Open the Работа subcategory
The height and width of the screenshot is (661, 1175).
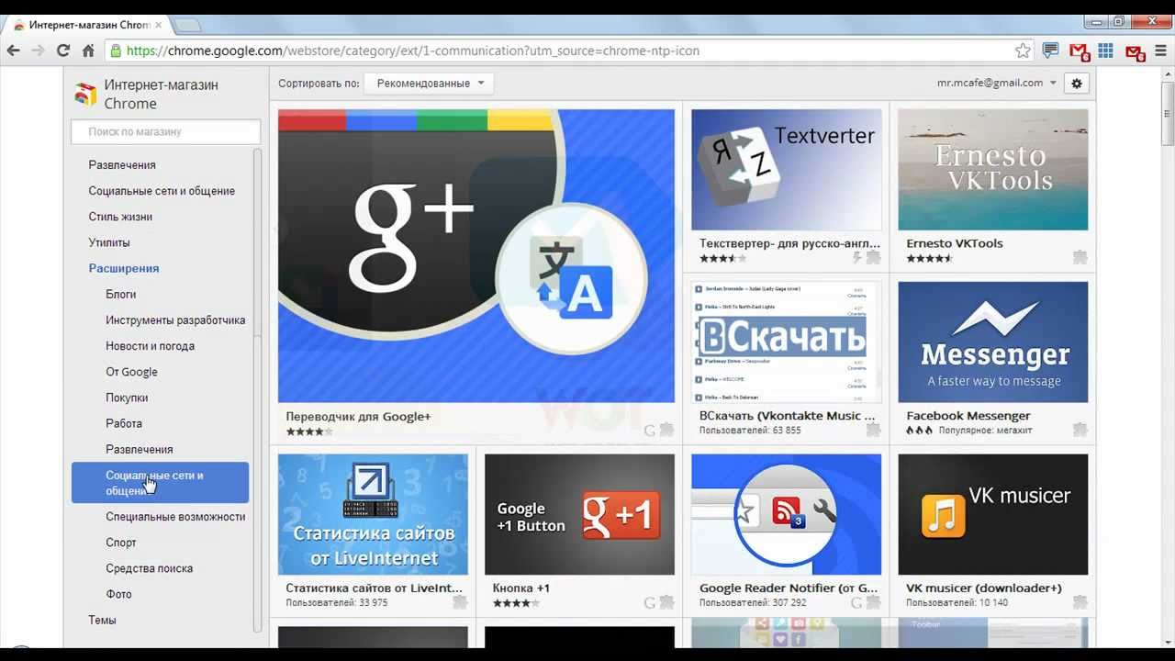(124, 423)
